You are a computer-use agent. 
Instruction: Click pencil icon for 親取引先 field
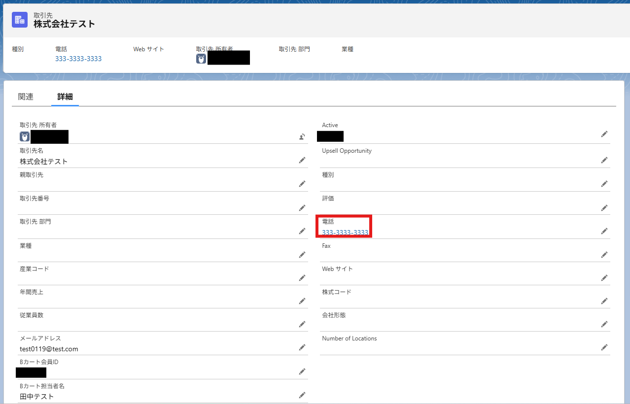click(302, 184)
